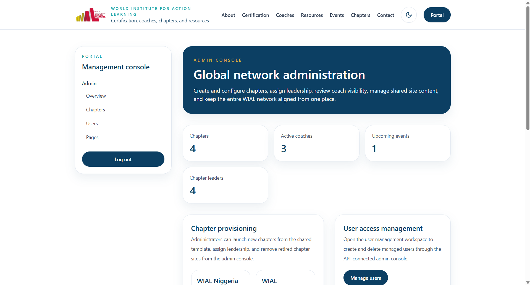The height and width of the screenshot is (285, 530).
Task: Click the Manage users button
Action: tap(366, 278)
